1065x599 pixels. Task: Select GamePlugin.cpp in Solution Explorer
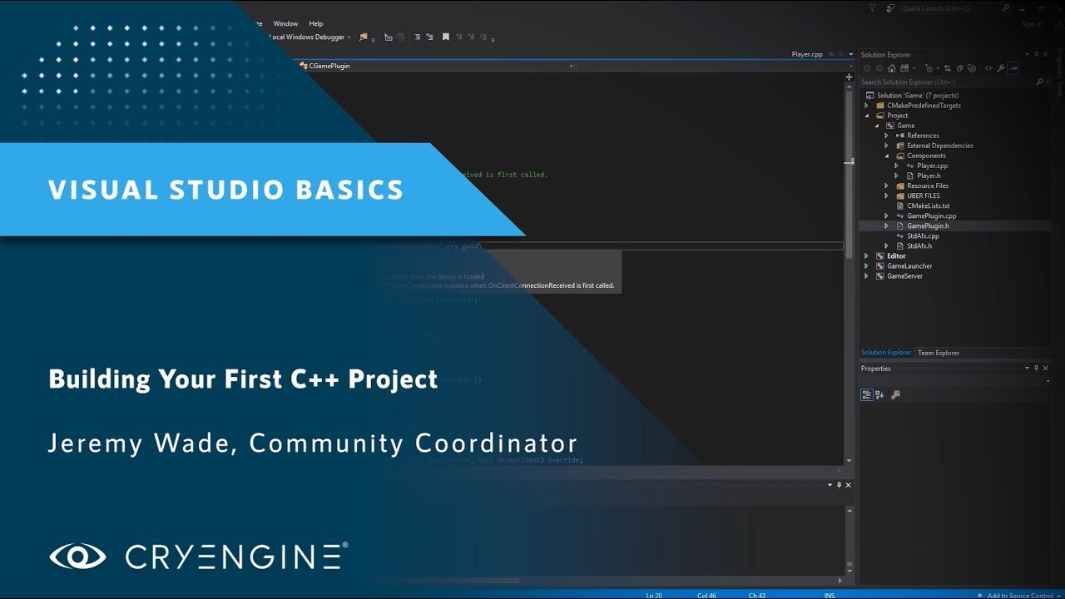pos(931,215)
